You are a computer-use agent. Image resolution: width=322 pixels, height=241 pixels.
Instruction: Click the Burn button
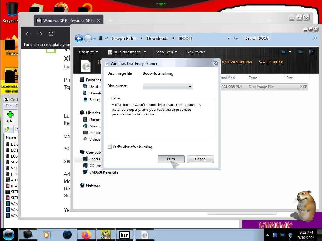(x=171, y=159)
